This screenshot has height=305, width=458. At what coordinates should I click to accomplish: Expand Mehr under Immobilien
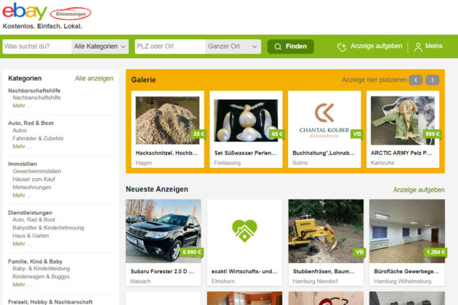[22, 195]
